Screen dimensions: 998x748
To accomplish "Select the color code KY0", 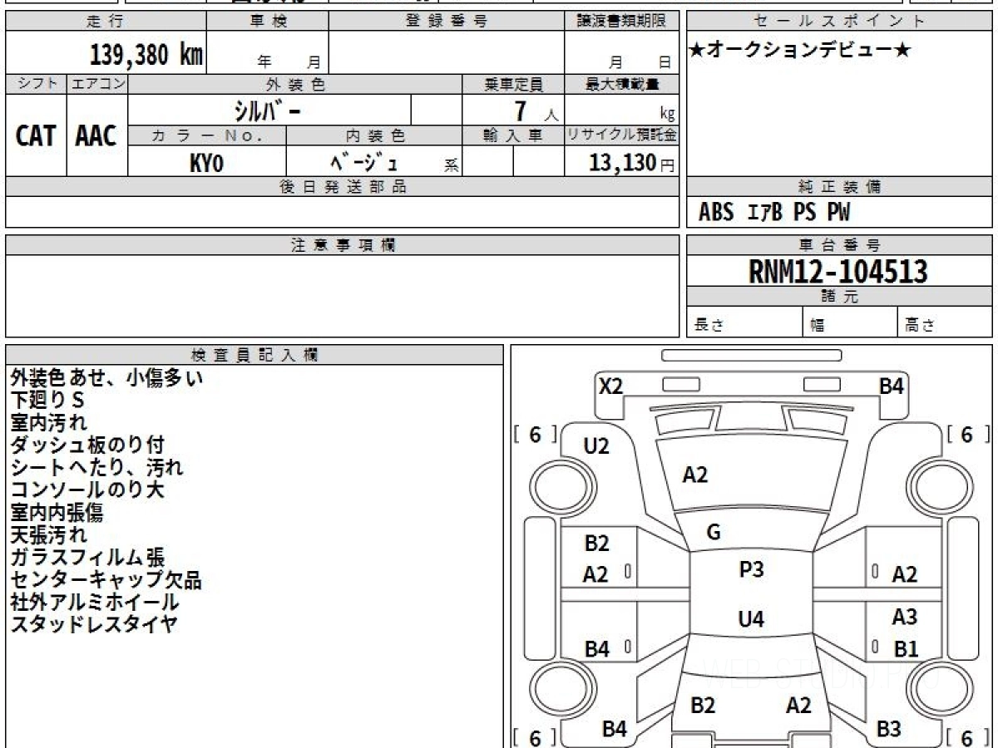I will click(206, 163).
